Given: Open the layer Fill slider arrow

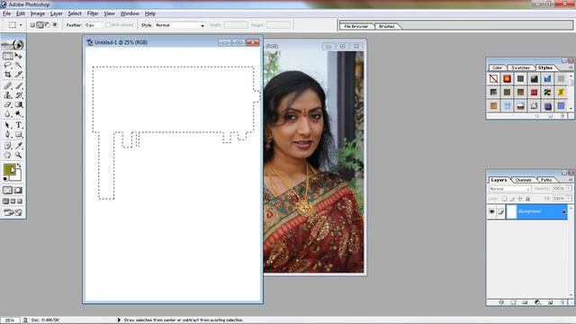Looking at the screenshot, I should point(569,198).
